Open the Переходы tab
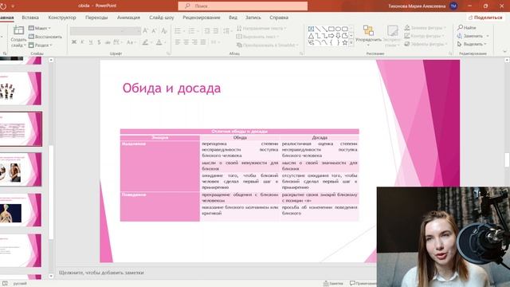510x287 pixels. 96,18
